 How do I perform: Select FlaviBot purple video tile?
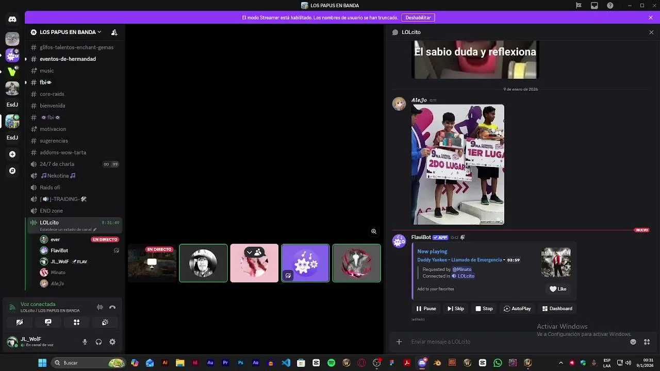point(305,263)
